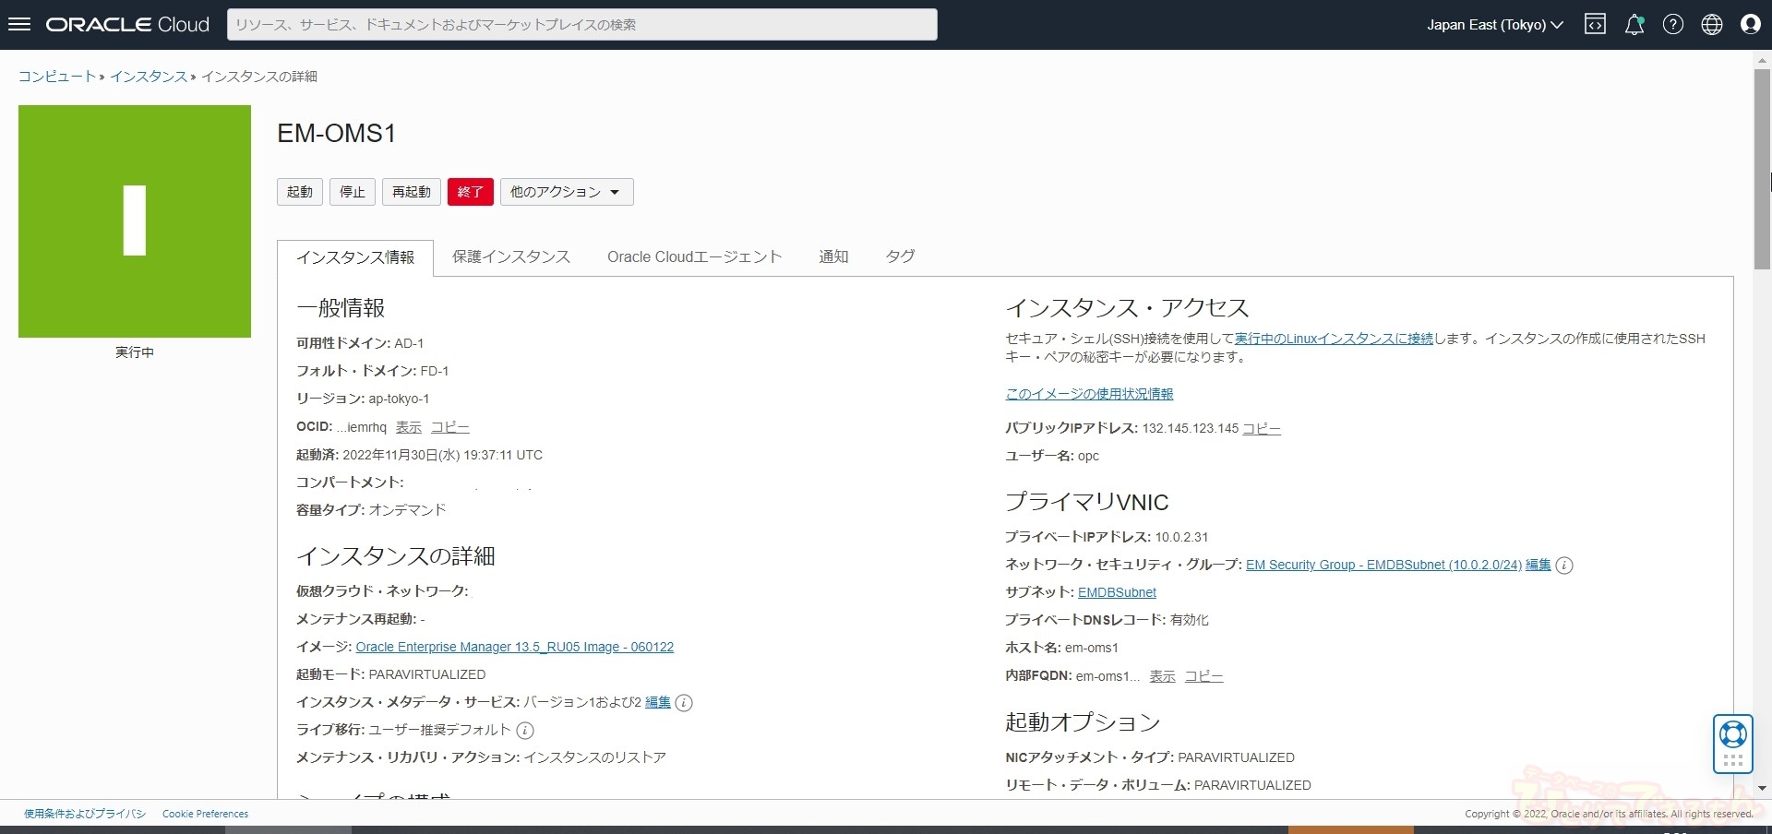Open the user profile icon

1751,25
